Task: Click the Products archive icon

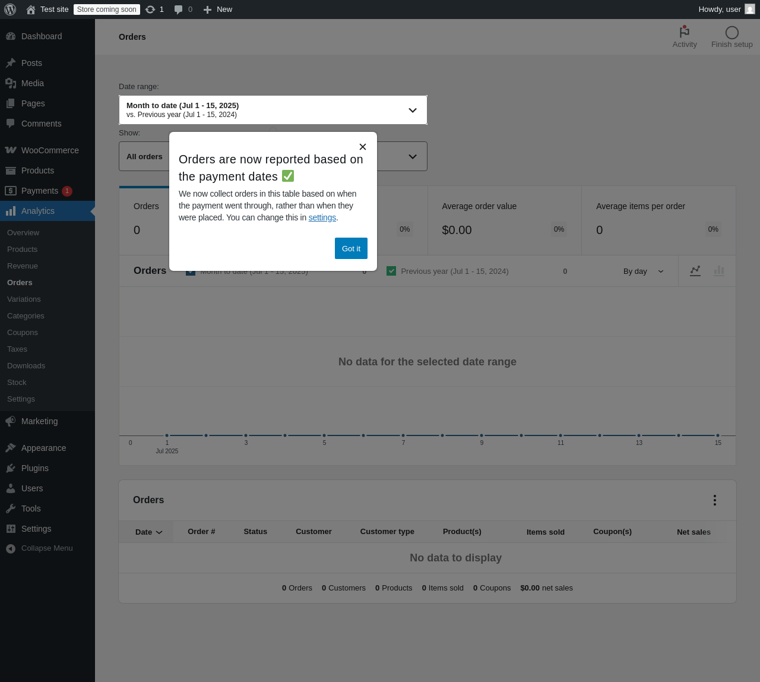Action: [11, 170]
